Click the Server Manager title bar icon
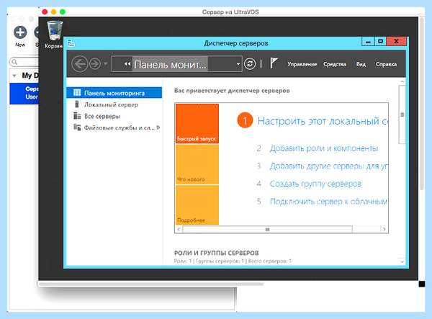The height and width of the screenshot is (319, 432). point(71,43)
